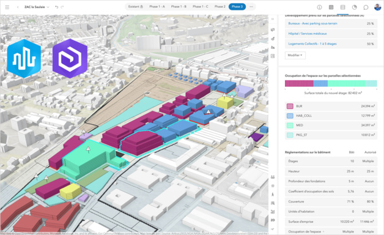The width and height of the screenshot is (384, 235).
Task: Select the Hauteur regulation row
Action: point(331,171)
